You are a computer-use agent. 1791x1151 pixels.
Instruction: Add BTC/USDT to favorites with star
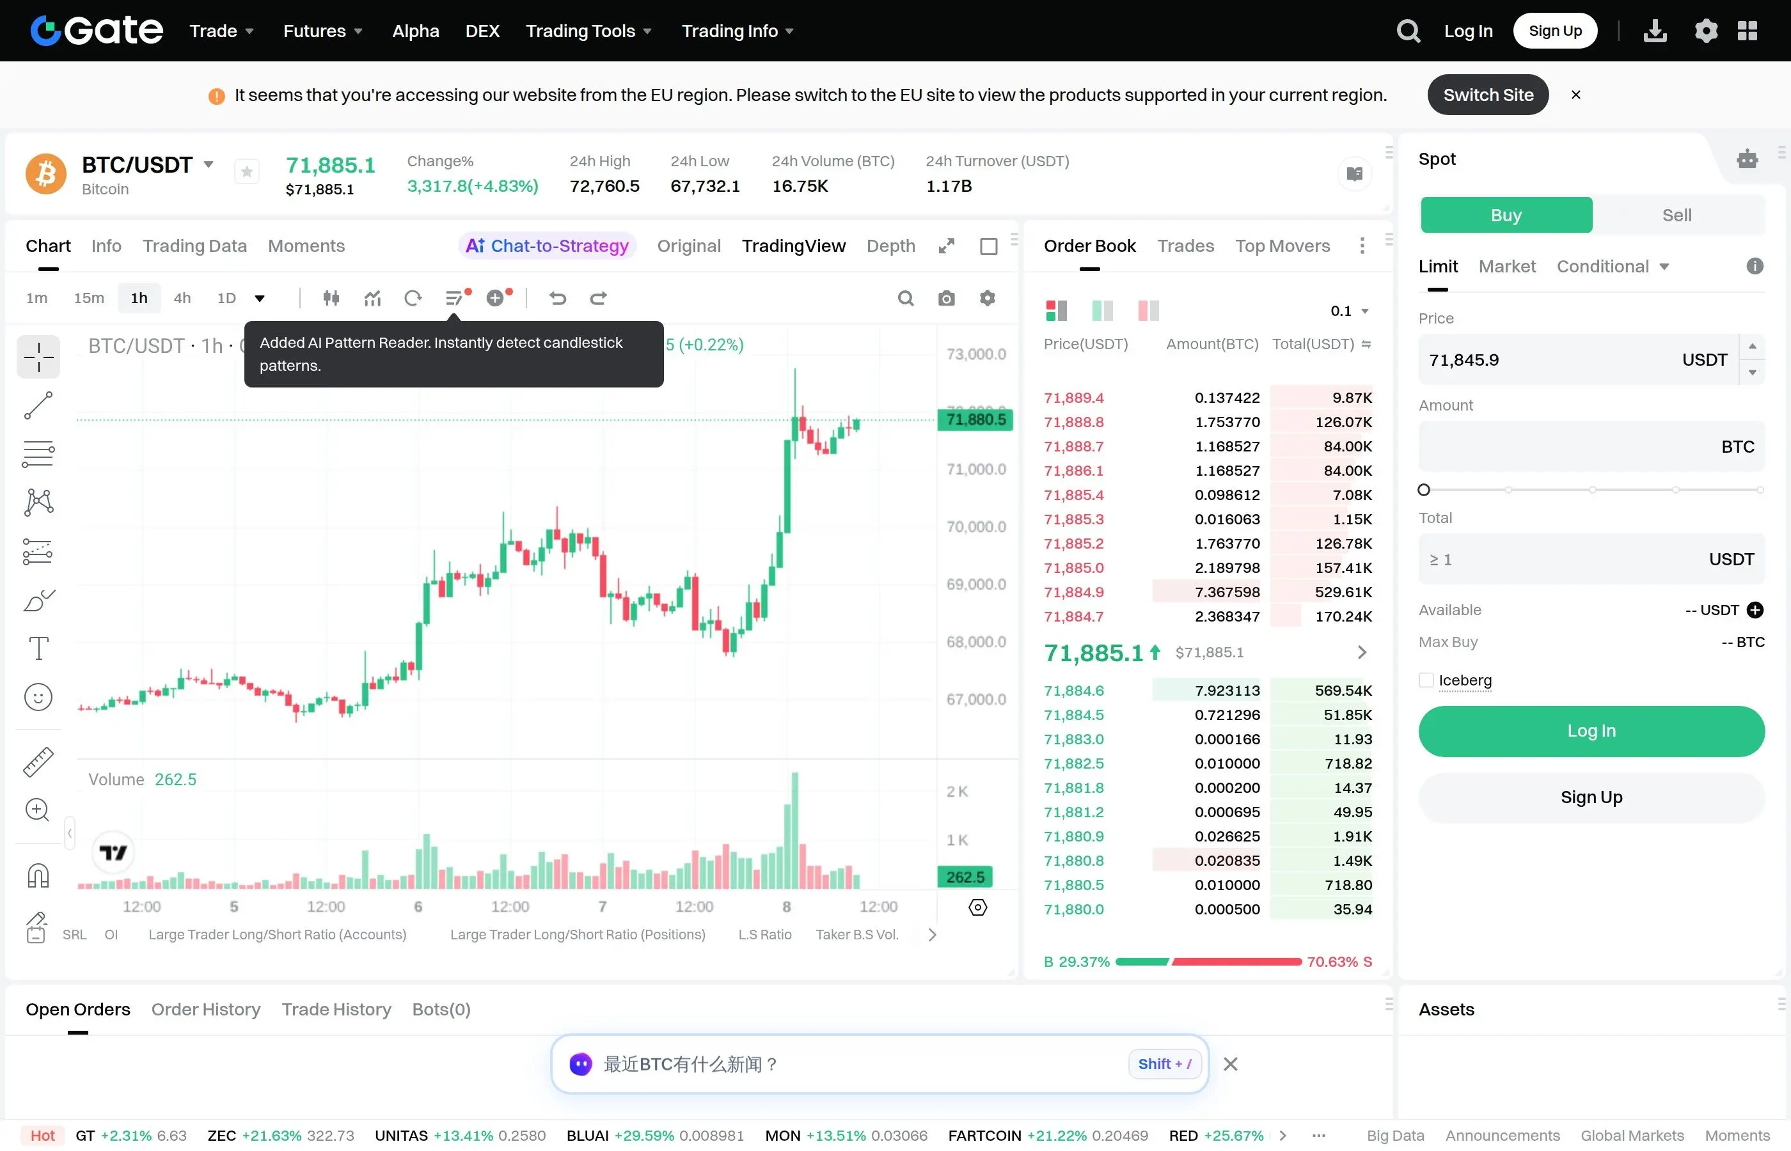pyautogui.click(x=247, y=172)
